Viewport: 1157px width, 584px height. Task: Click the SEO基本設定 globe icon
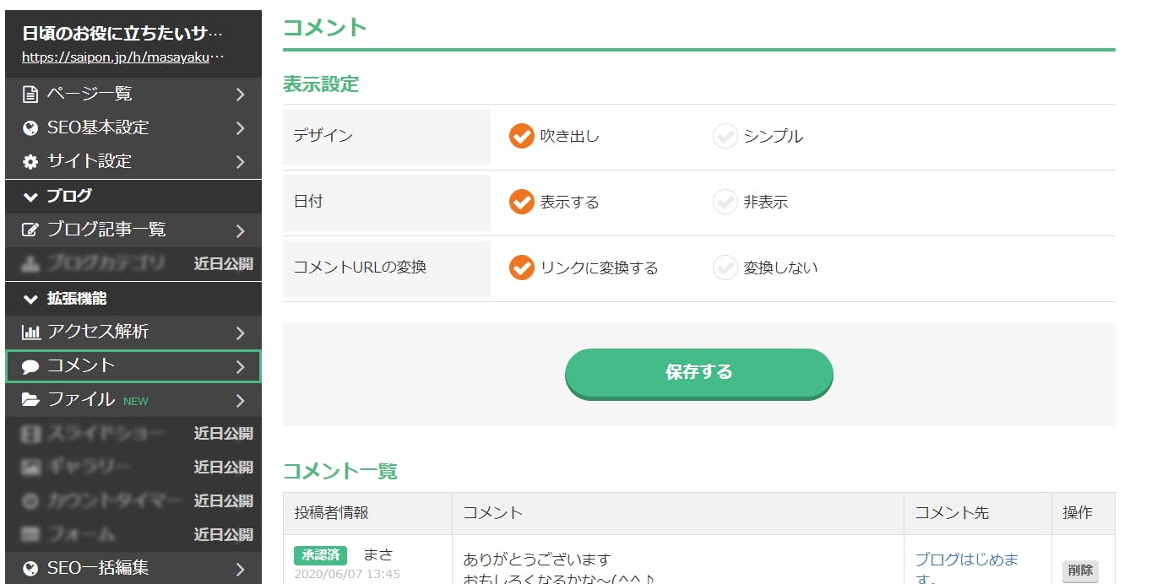(x=30, y=128)
